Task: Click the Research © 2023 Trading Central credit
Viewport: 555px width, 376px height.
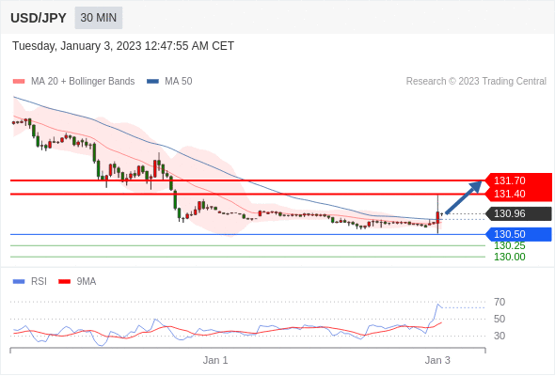Action: click(476, 82)
